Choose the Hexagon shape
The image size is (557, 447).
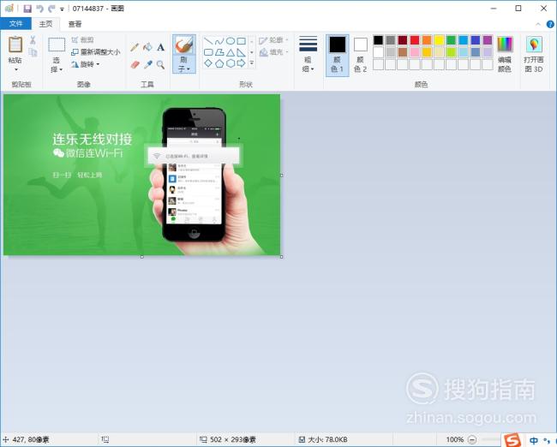click(231, 63)
